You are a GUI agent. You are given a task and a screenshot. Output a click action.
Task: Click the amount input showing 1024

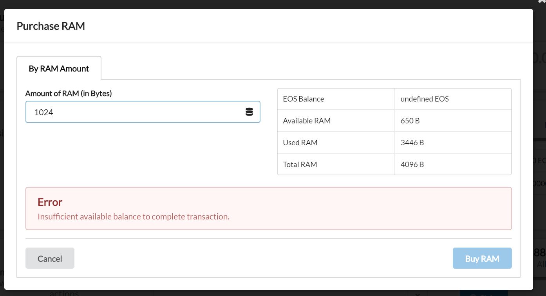pos(118,112)
